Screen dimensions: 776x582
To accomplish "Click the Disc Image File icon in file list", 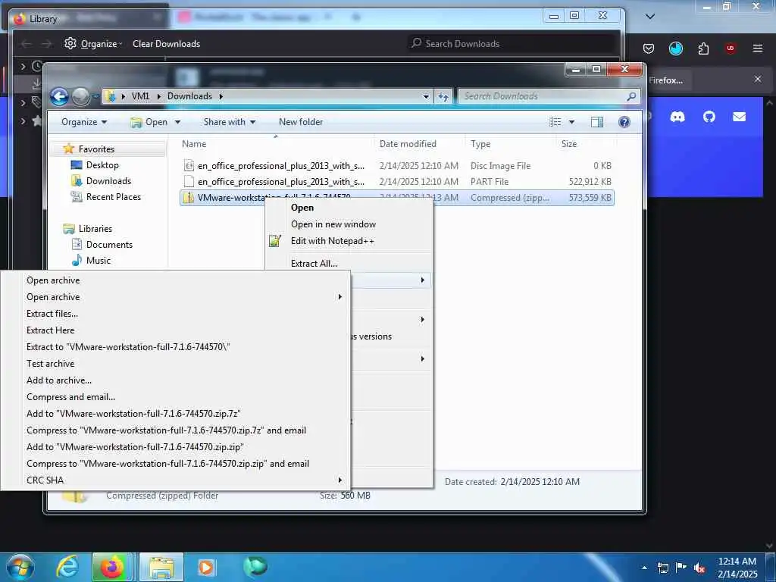I will tap(189, 166).
